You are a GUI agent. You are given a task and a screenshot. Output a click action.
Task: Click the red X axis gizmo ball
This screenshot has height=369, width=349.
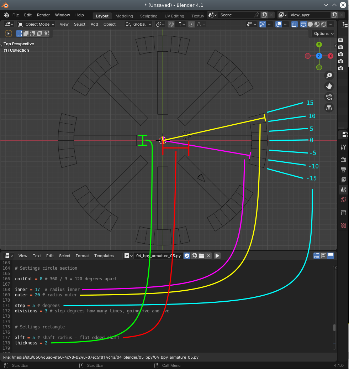[331, 56]
